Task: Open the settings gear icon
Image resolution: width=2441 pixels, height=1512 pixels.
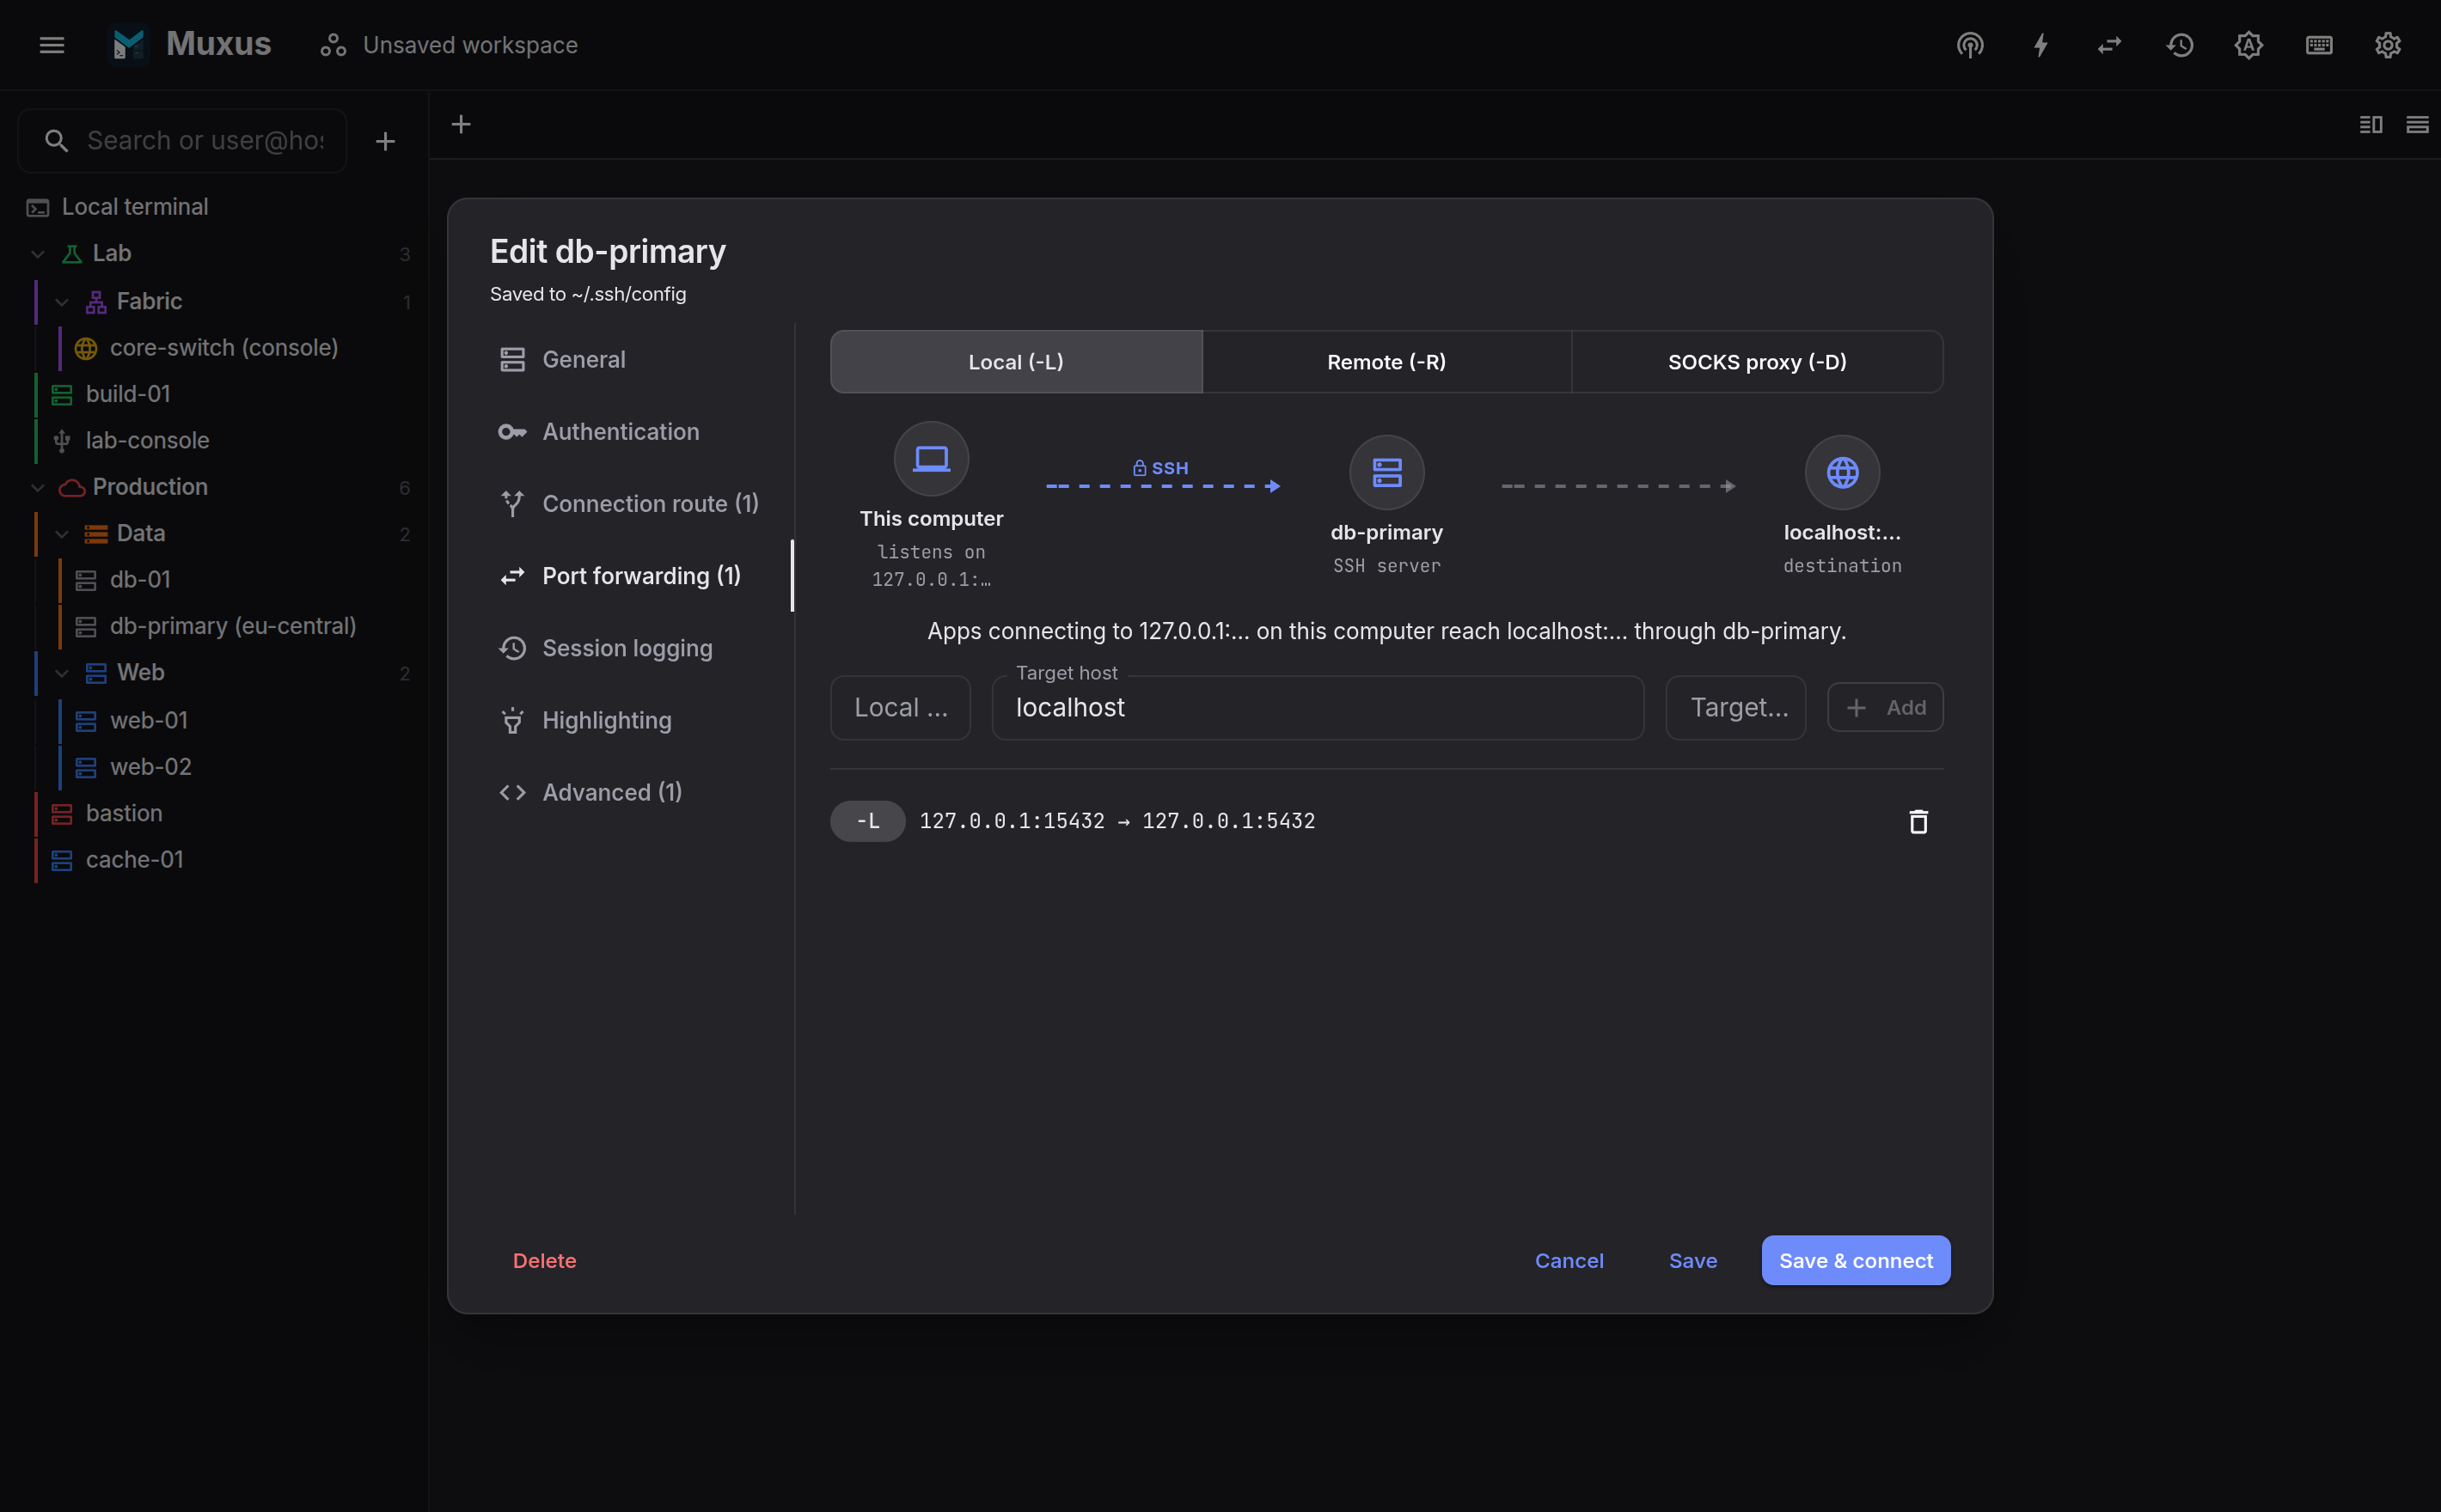Action: point(2388,45)
